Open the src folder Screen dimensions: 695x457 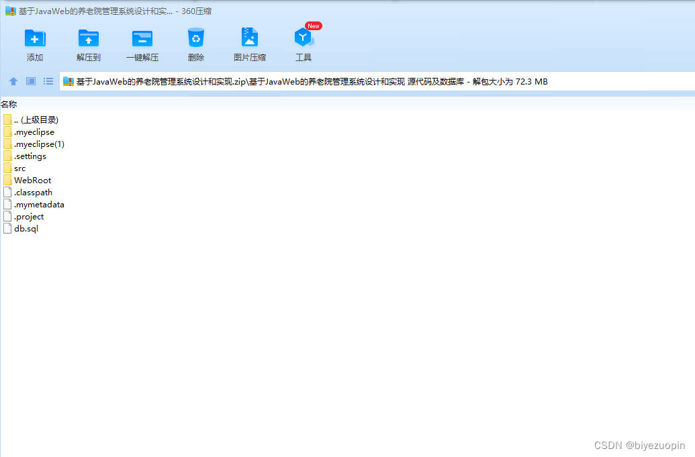tap(18, 168)
